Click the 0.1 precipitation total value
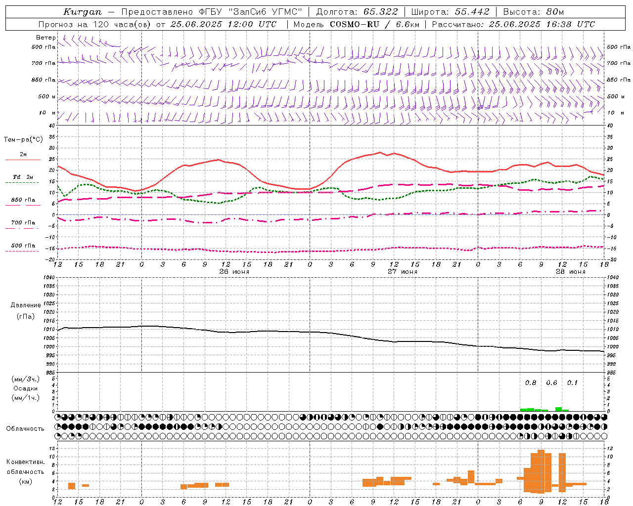The image size is (633, 506). tap(572, 383)
